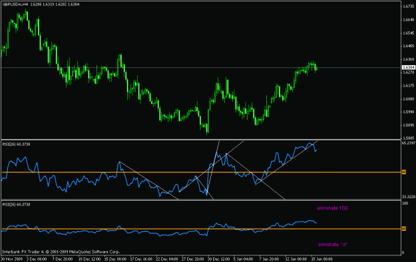The height and width of the screenshot is (262, 416).
Task: Click the 7 Jan 20:00 time axis label
Action: pos(269,259)
